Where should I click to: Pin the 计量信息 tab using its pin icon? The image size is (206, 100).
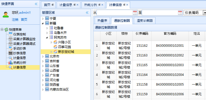[x=75, y=5]
